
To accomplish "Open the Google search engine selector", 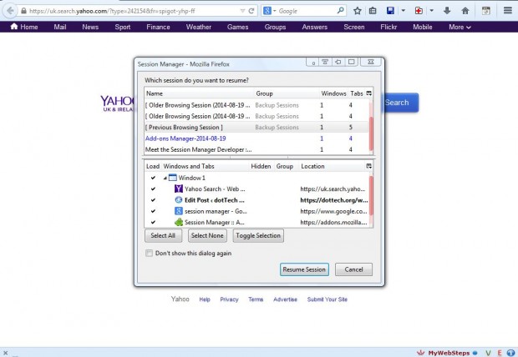I will pyautogui.click(x=269, y=11).
